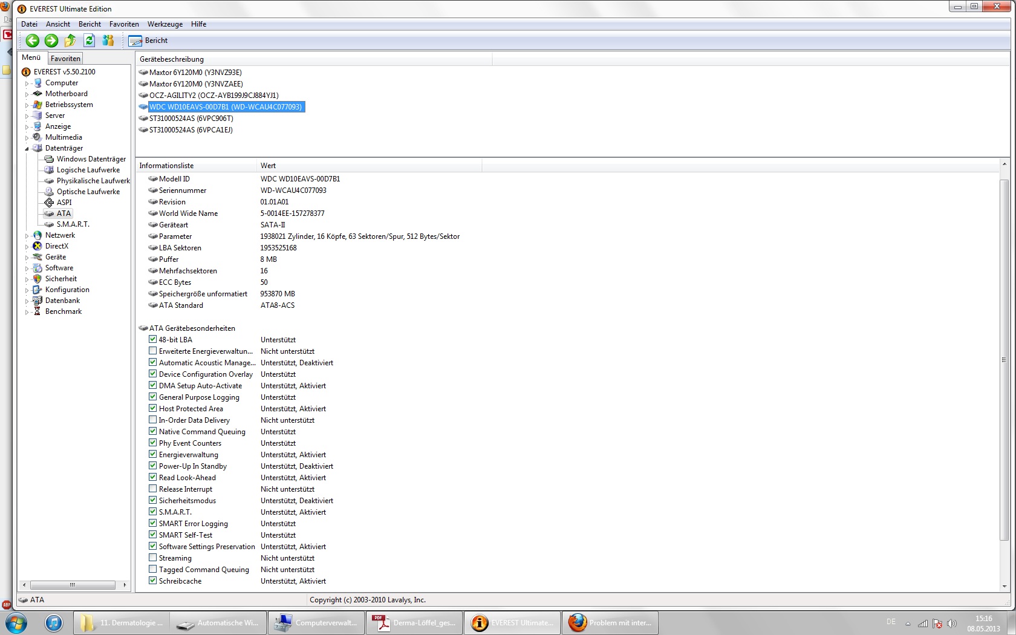The image size is (1016, 635).
Task: Click the Native Command Queuing checkbox
Action: pyautogui.click(x=153, y=431)
